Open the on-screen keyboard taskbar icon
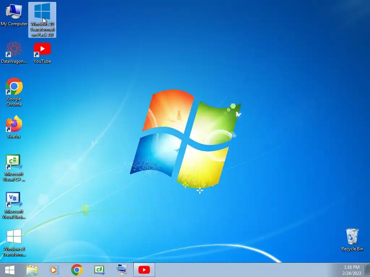 pos(121,270)
